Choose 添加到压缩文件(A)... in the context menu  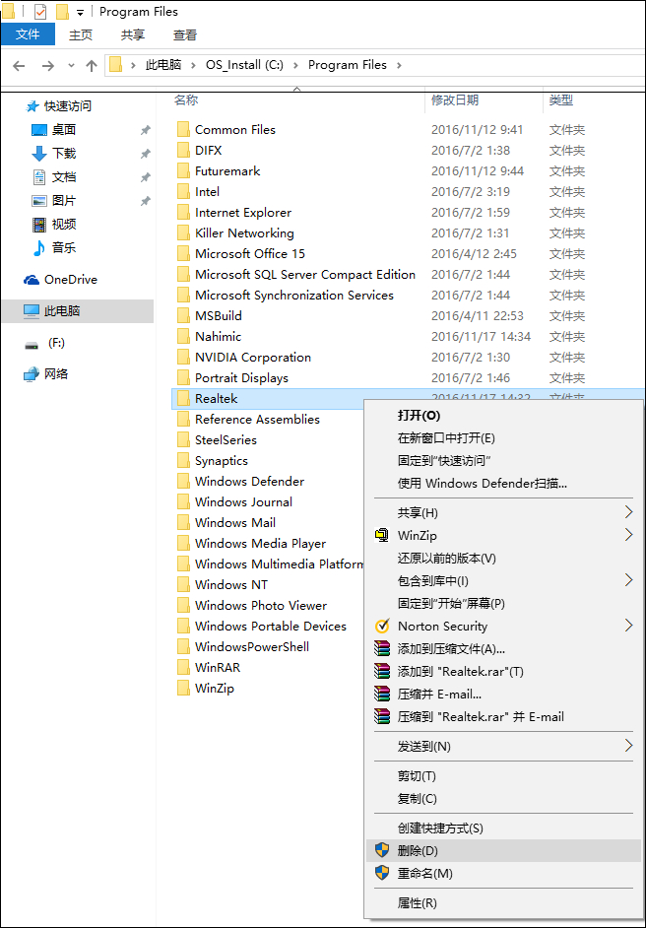click(503, 648)
